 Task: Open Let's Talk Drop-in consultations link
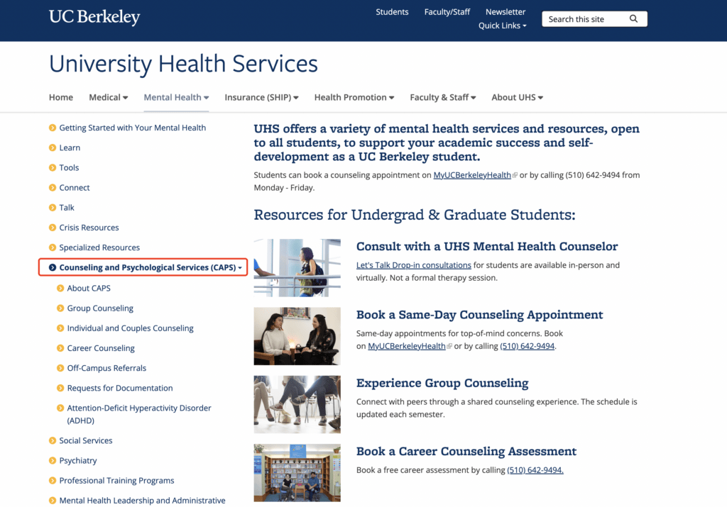click(414, 265)
